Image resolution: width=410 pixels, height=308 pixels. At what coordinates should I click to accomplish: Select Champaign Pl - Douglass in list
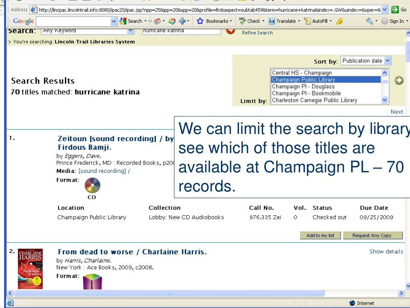(326, 87)
